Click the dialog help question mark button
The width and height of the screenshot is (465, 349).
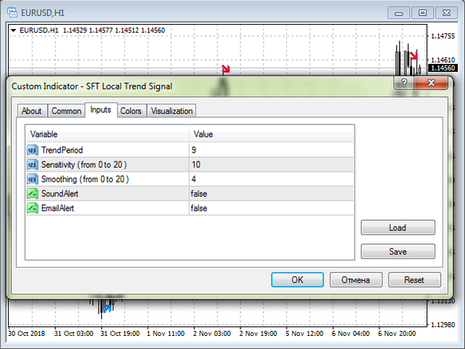(404, 83)
